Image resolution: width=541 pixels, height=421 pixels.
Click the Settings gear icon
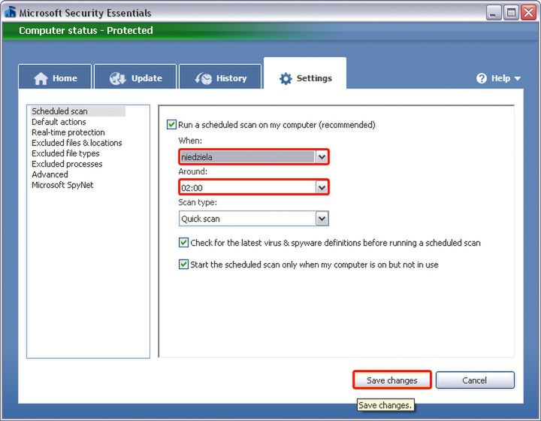pos(286,79)
